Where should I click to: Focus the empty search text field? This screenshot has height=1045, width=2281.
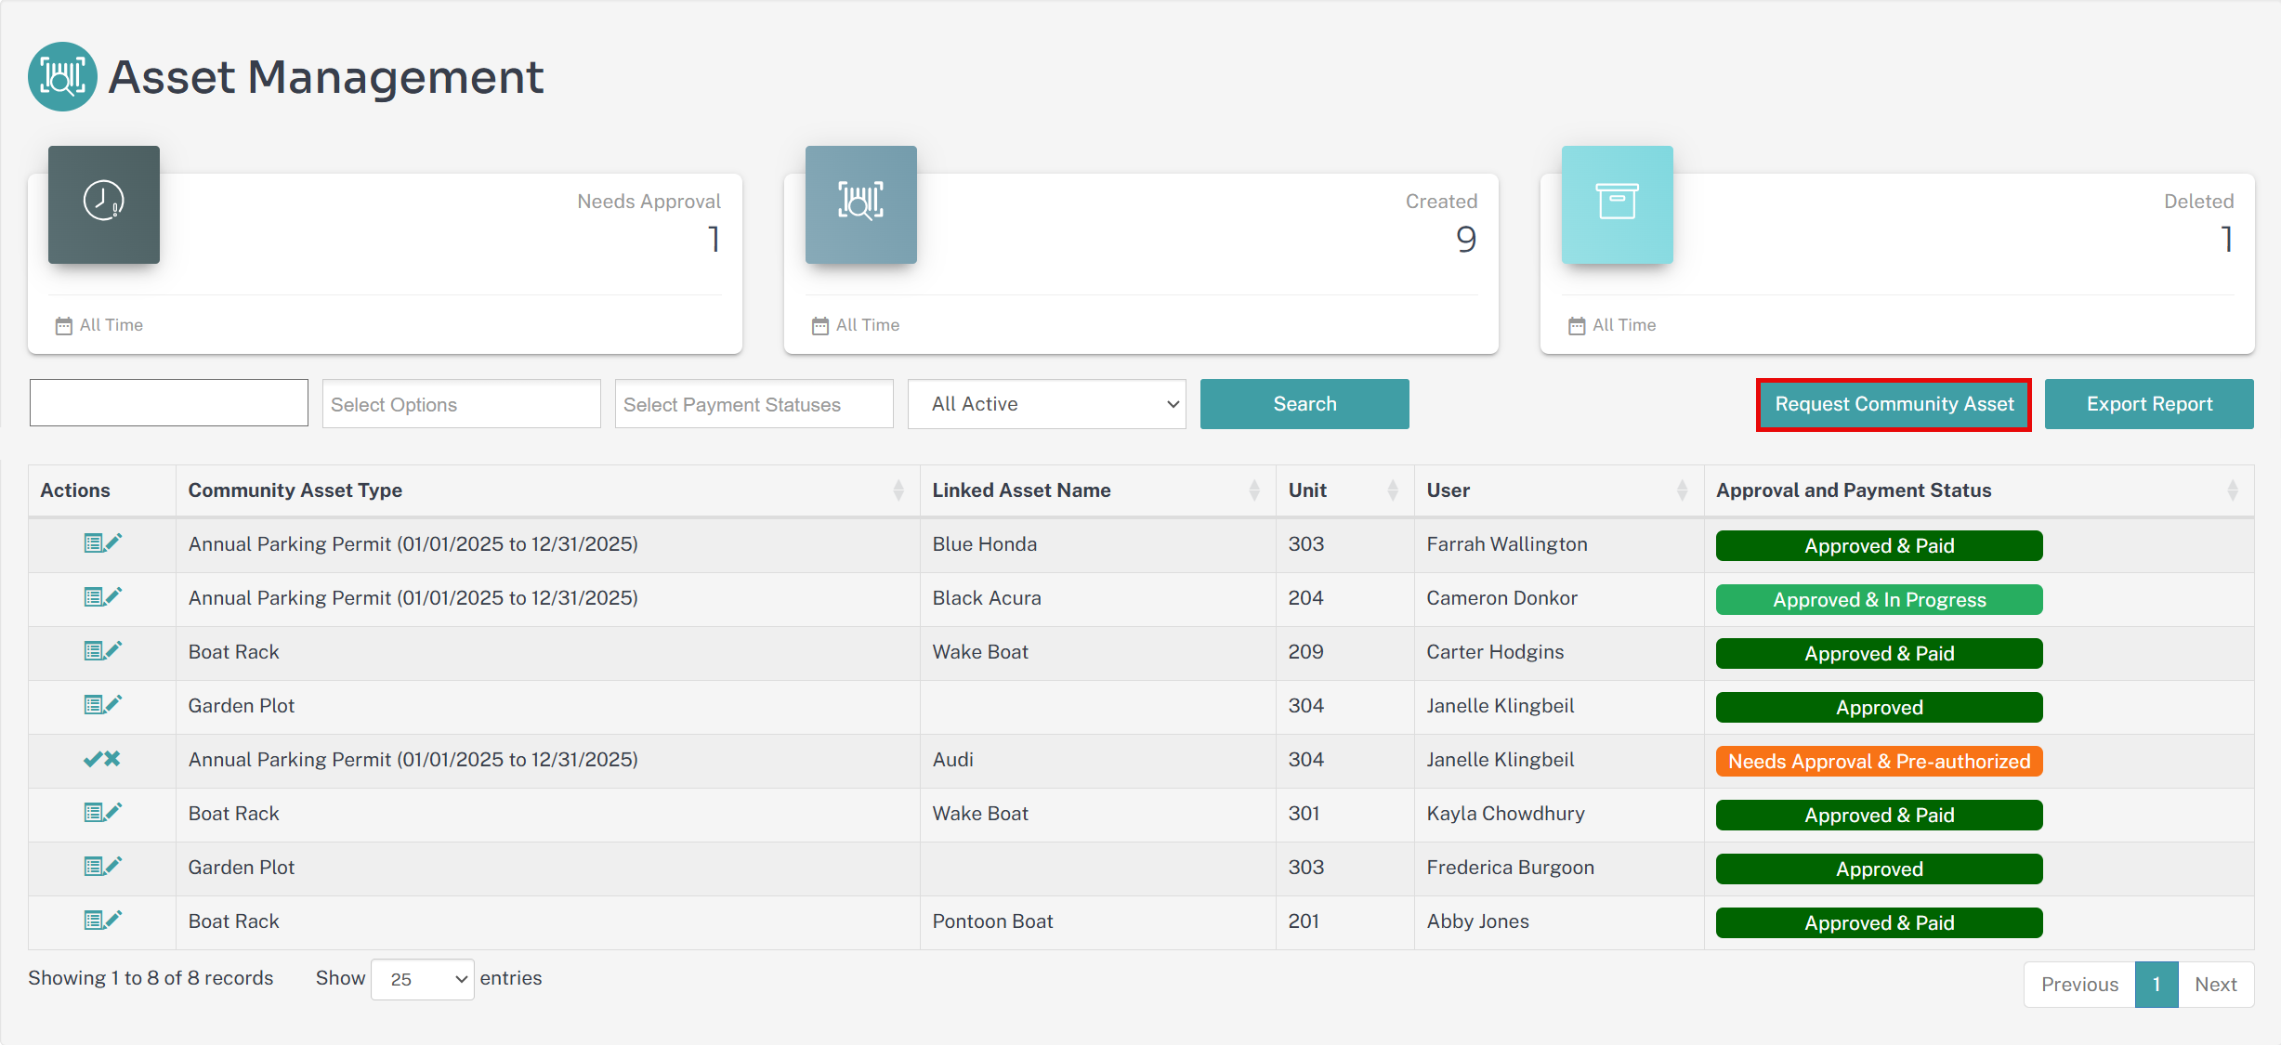click(x=169, y=403)
